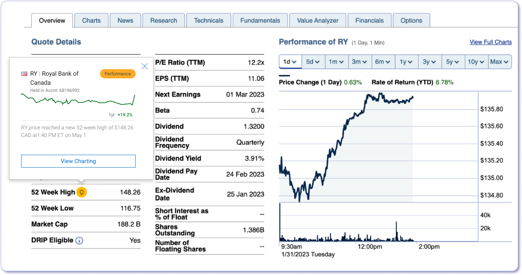Expand the 5d timeframe dropdown
Screen dimensions: 522x275
pos(313,62)
